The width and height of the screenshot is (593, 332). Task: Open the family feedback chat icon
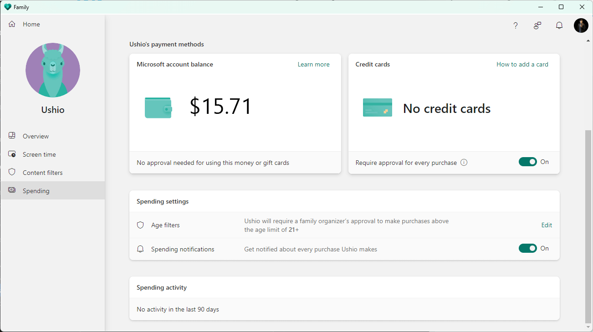(537, 26)
